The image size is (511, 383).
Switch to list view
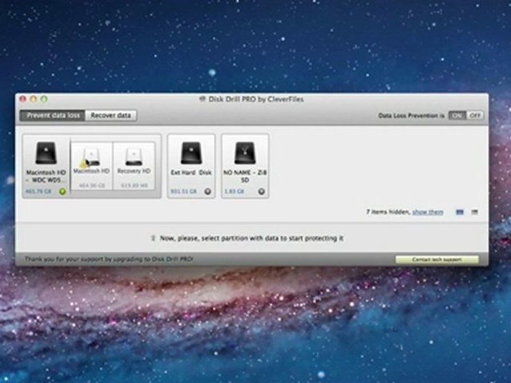point(474,212)
